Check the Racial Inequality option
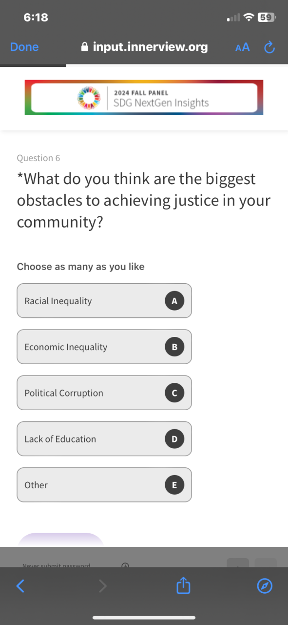The image size is (288, 625). 104,301
